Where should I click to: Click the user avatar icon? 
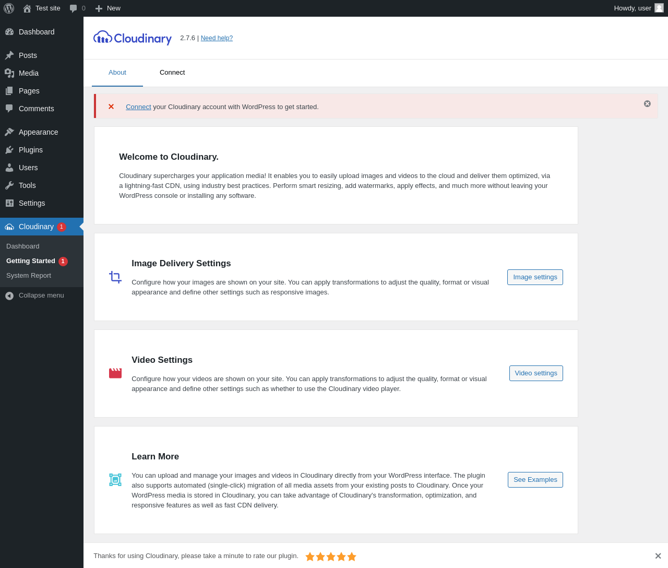coord(659,8)
